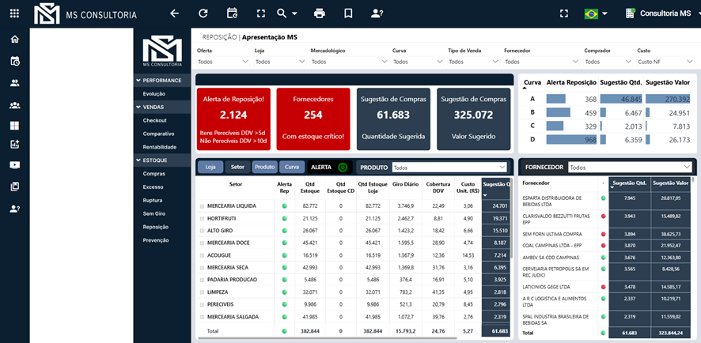Select Rentabilidade in the Vendas menu
The width and height of the screenshot is (701, 343).
pos(161,147)
